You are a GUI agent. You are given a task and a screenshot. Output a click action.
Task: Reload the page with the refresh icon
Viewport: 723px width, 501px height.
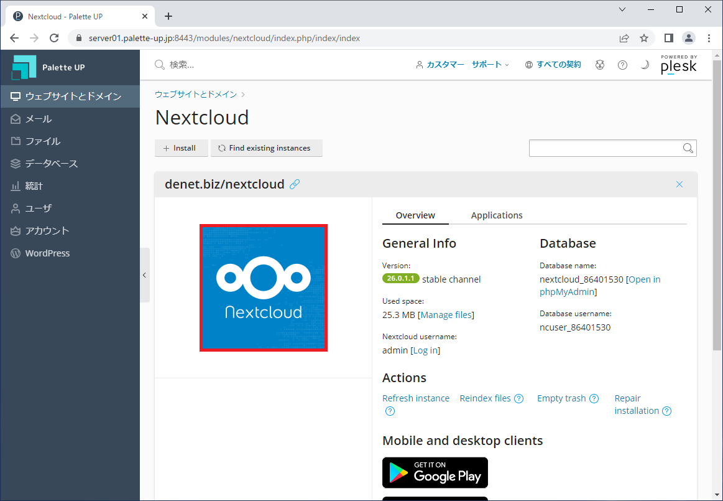tap(54, 39)
